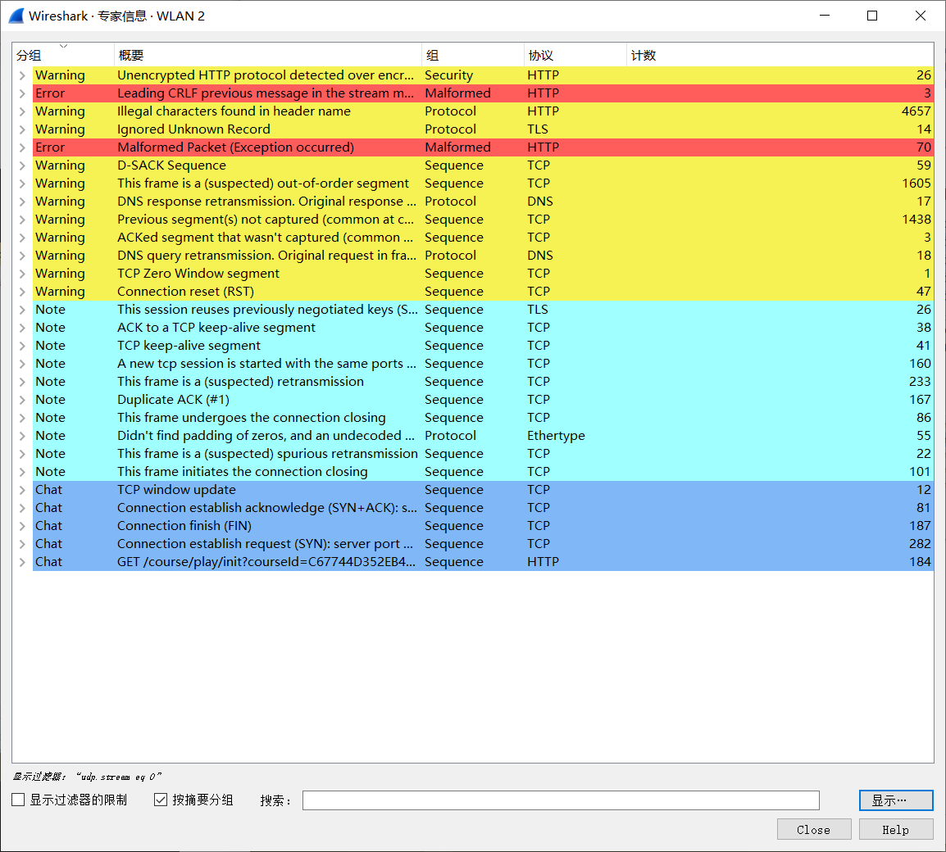Click count 282 in SYN row
946x852 pixels.
[x=920, y=544]
